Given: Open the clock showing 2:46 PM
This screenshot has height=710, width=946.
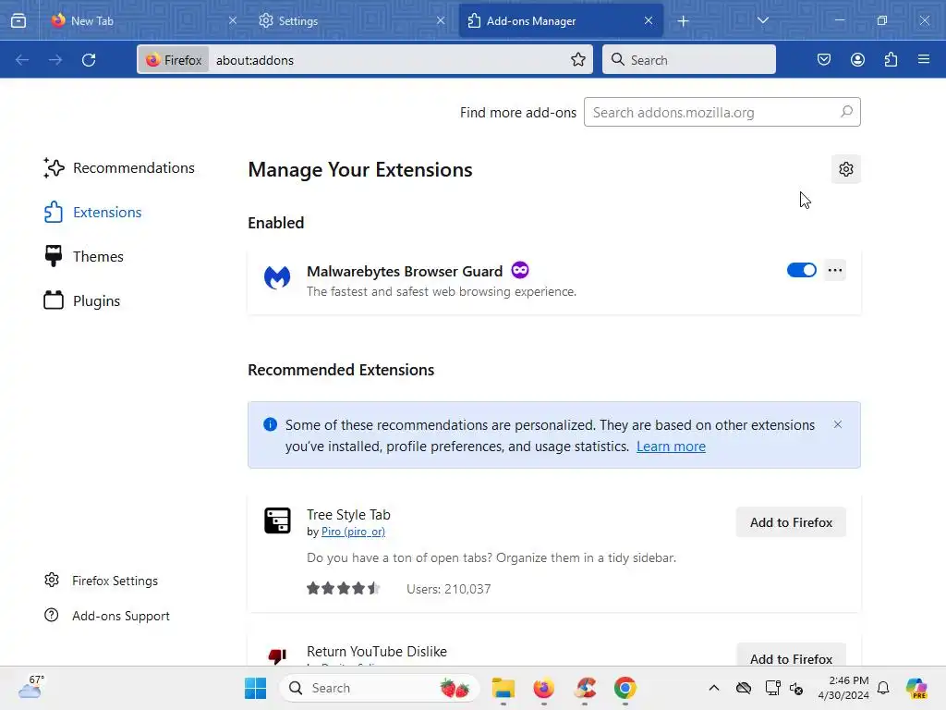Looking at the screenshot, I should tap(843, 688).
